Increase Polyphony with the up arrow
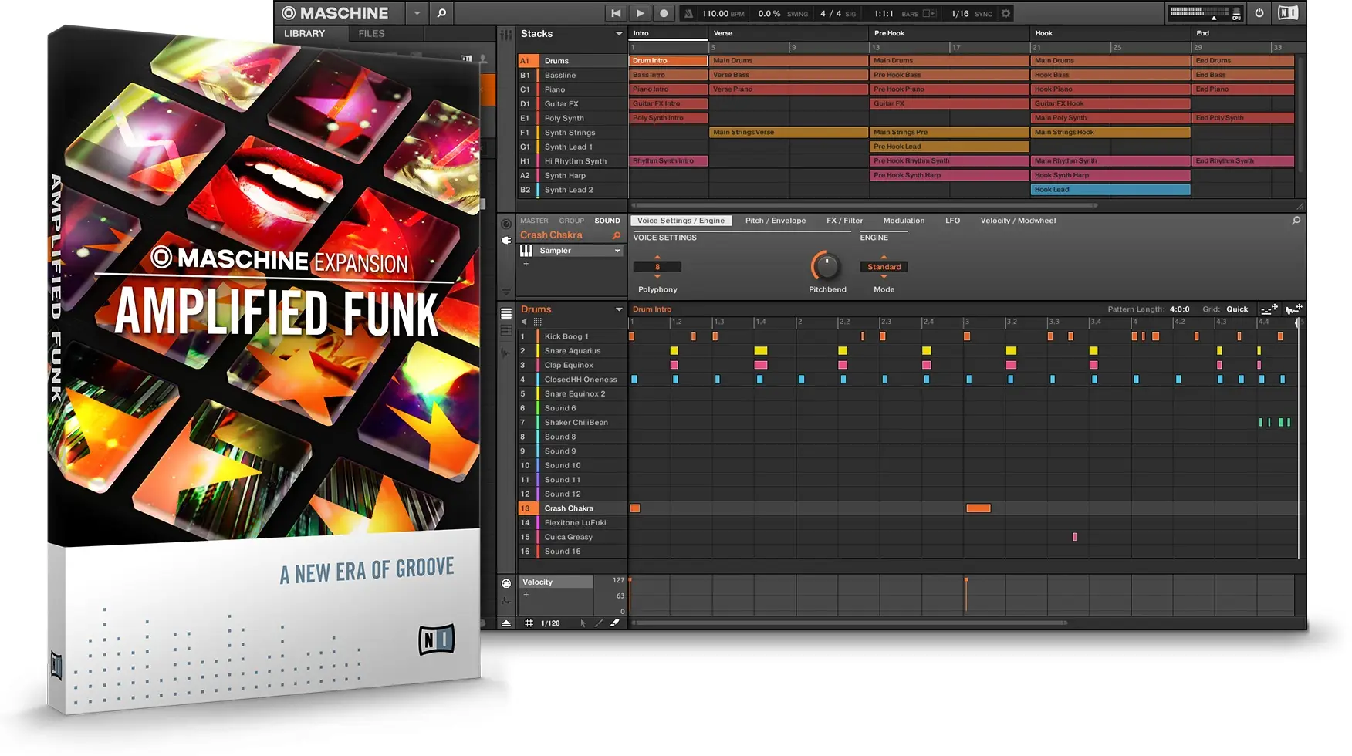1352x756 pixels. point(657,257)
